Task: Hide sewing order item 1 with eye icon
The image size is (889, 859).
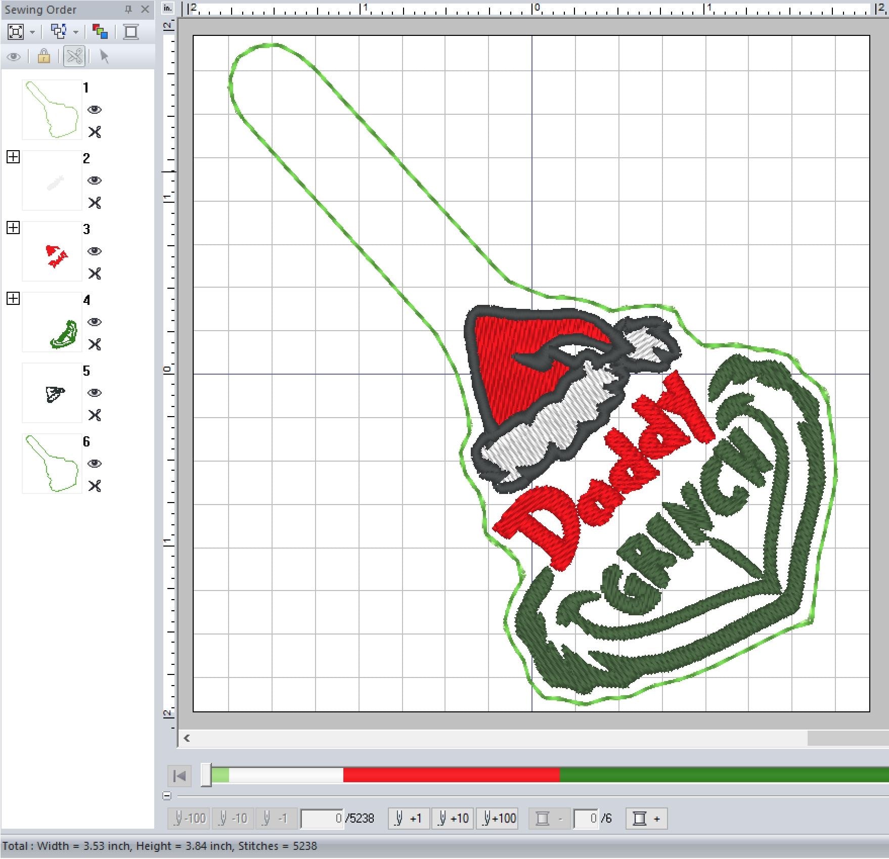Action: 95,110
